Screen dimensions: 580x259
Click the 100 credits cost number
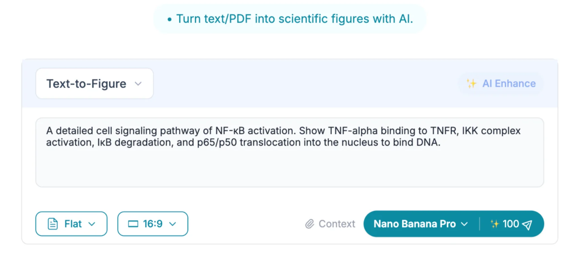511,224
